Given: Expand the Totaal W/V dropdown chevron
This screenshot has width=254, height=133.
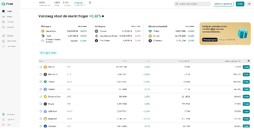Looking at the screenshot, I should (x=85, y=5).
